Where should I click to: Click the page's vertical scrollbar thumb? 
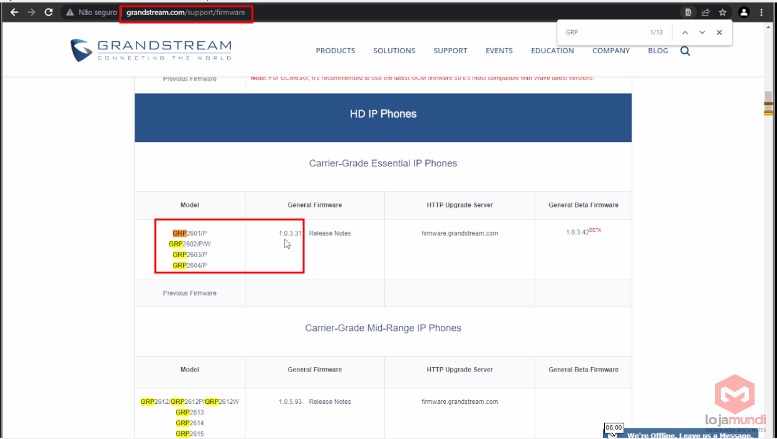point(768,104)
